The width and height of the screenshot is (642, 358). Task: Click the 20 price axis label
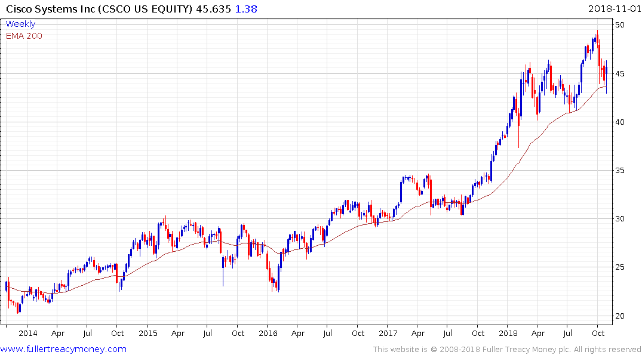click(x=620, y=316)
